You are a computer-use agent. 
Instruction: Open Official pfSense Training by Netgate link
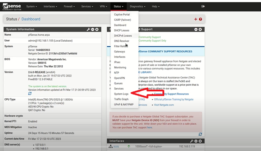pos(174,99)
